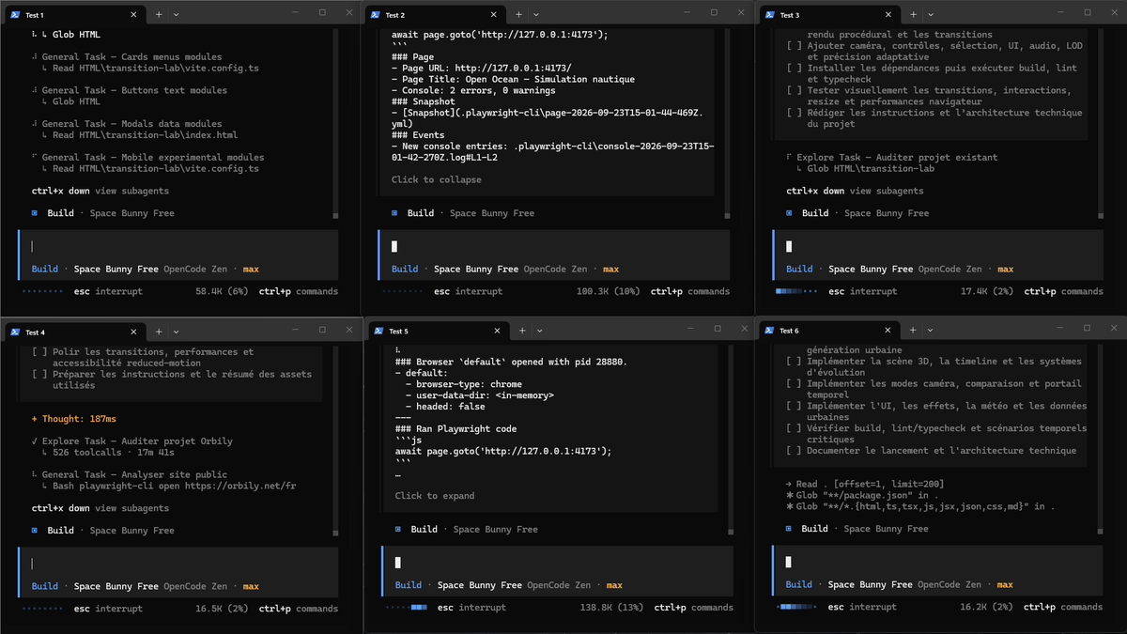
Task: Open a new tab in Test 5 window
Action: (x=522, y=332)
